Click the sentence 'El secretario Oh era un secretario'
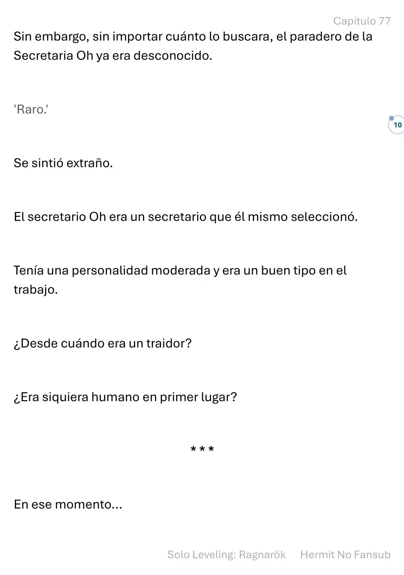Image resolution: width=404 pixels, height=575 pixels. coord(186,217)
